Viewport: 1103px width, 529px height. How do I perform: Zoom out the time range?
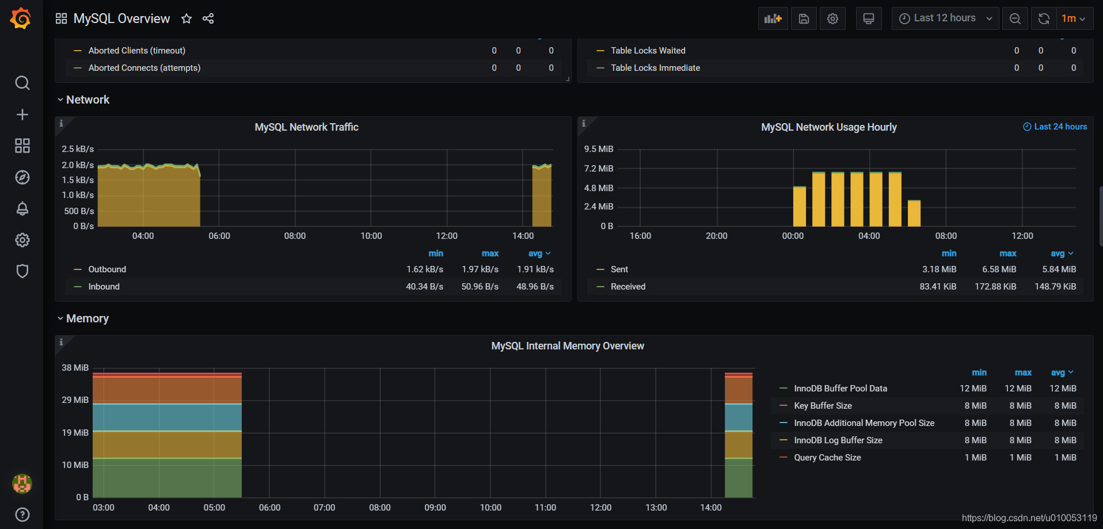tap(1015, 18)
